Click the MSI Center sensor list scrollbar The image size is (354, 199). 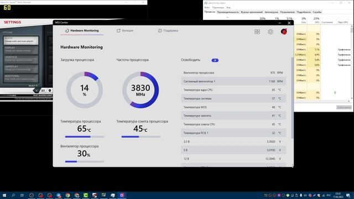293,98
